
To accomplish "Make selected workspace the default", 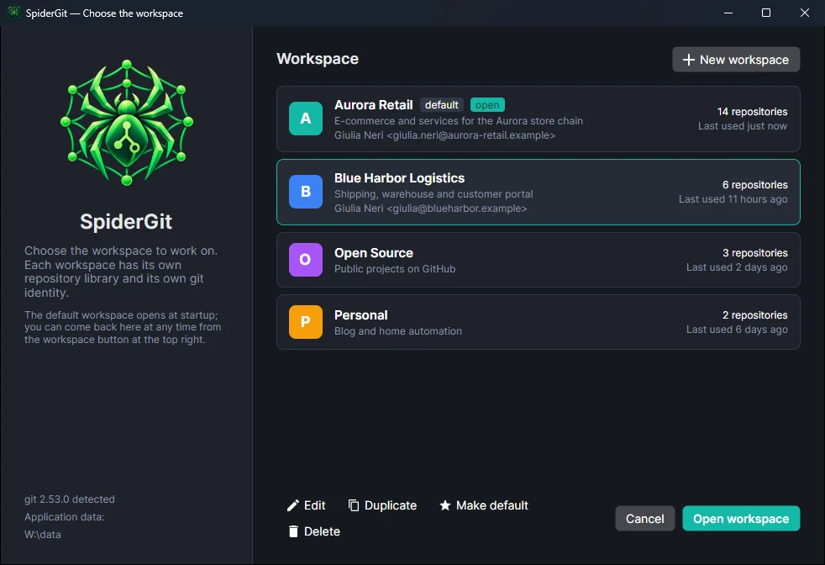I will [484, 505].
